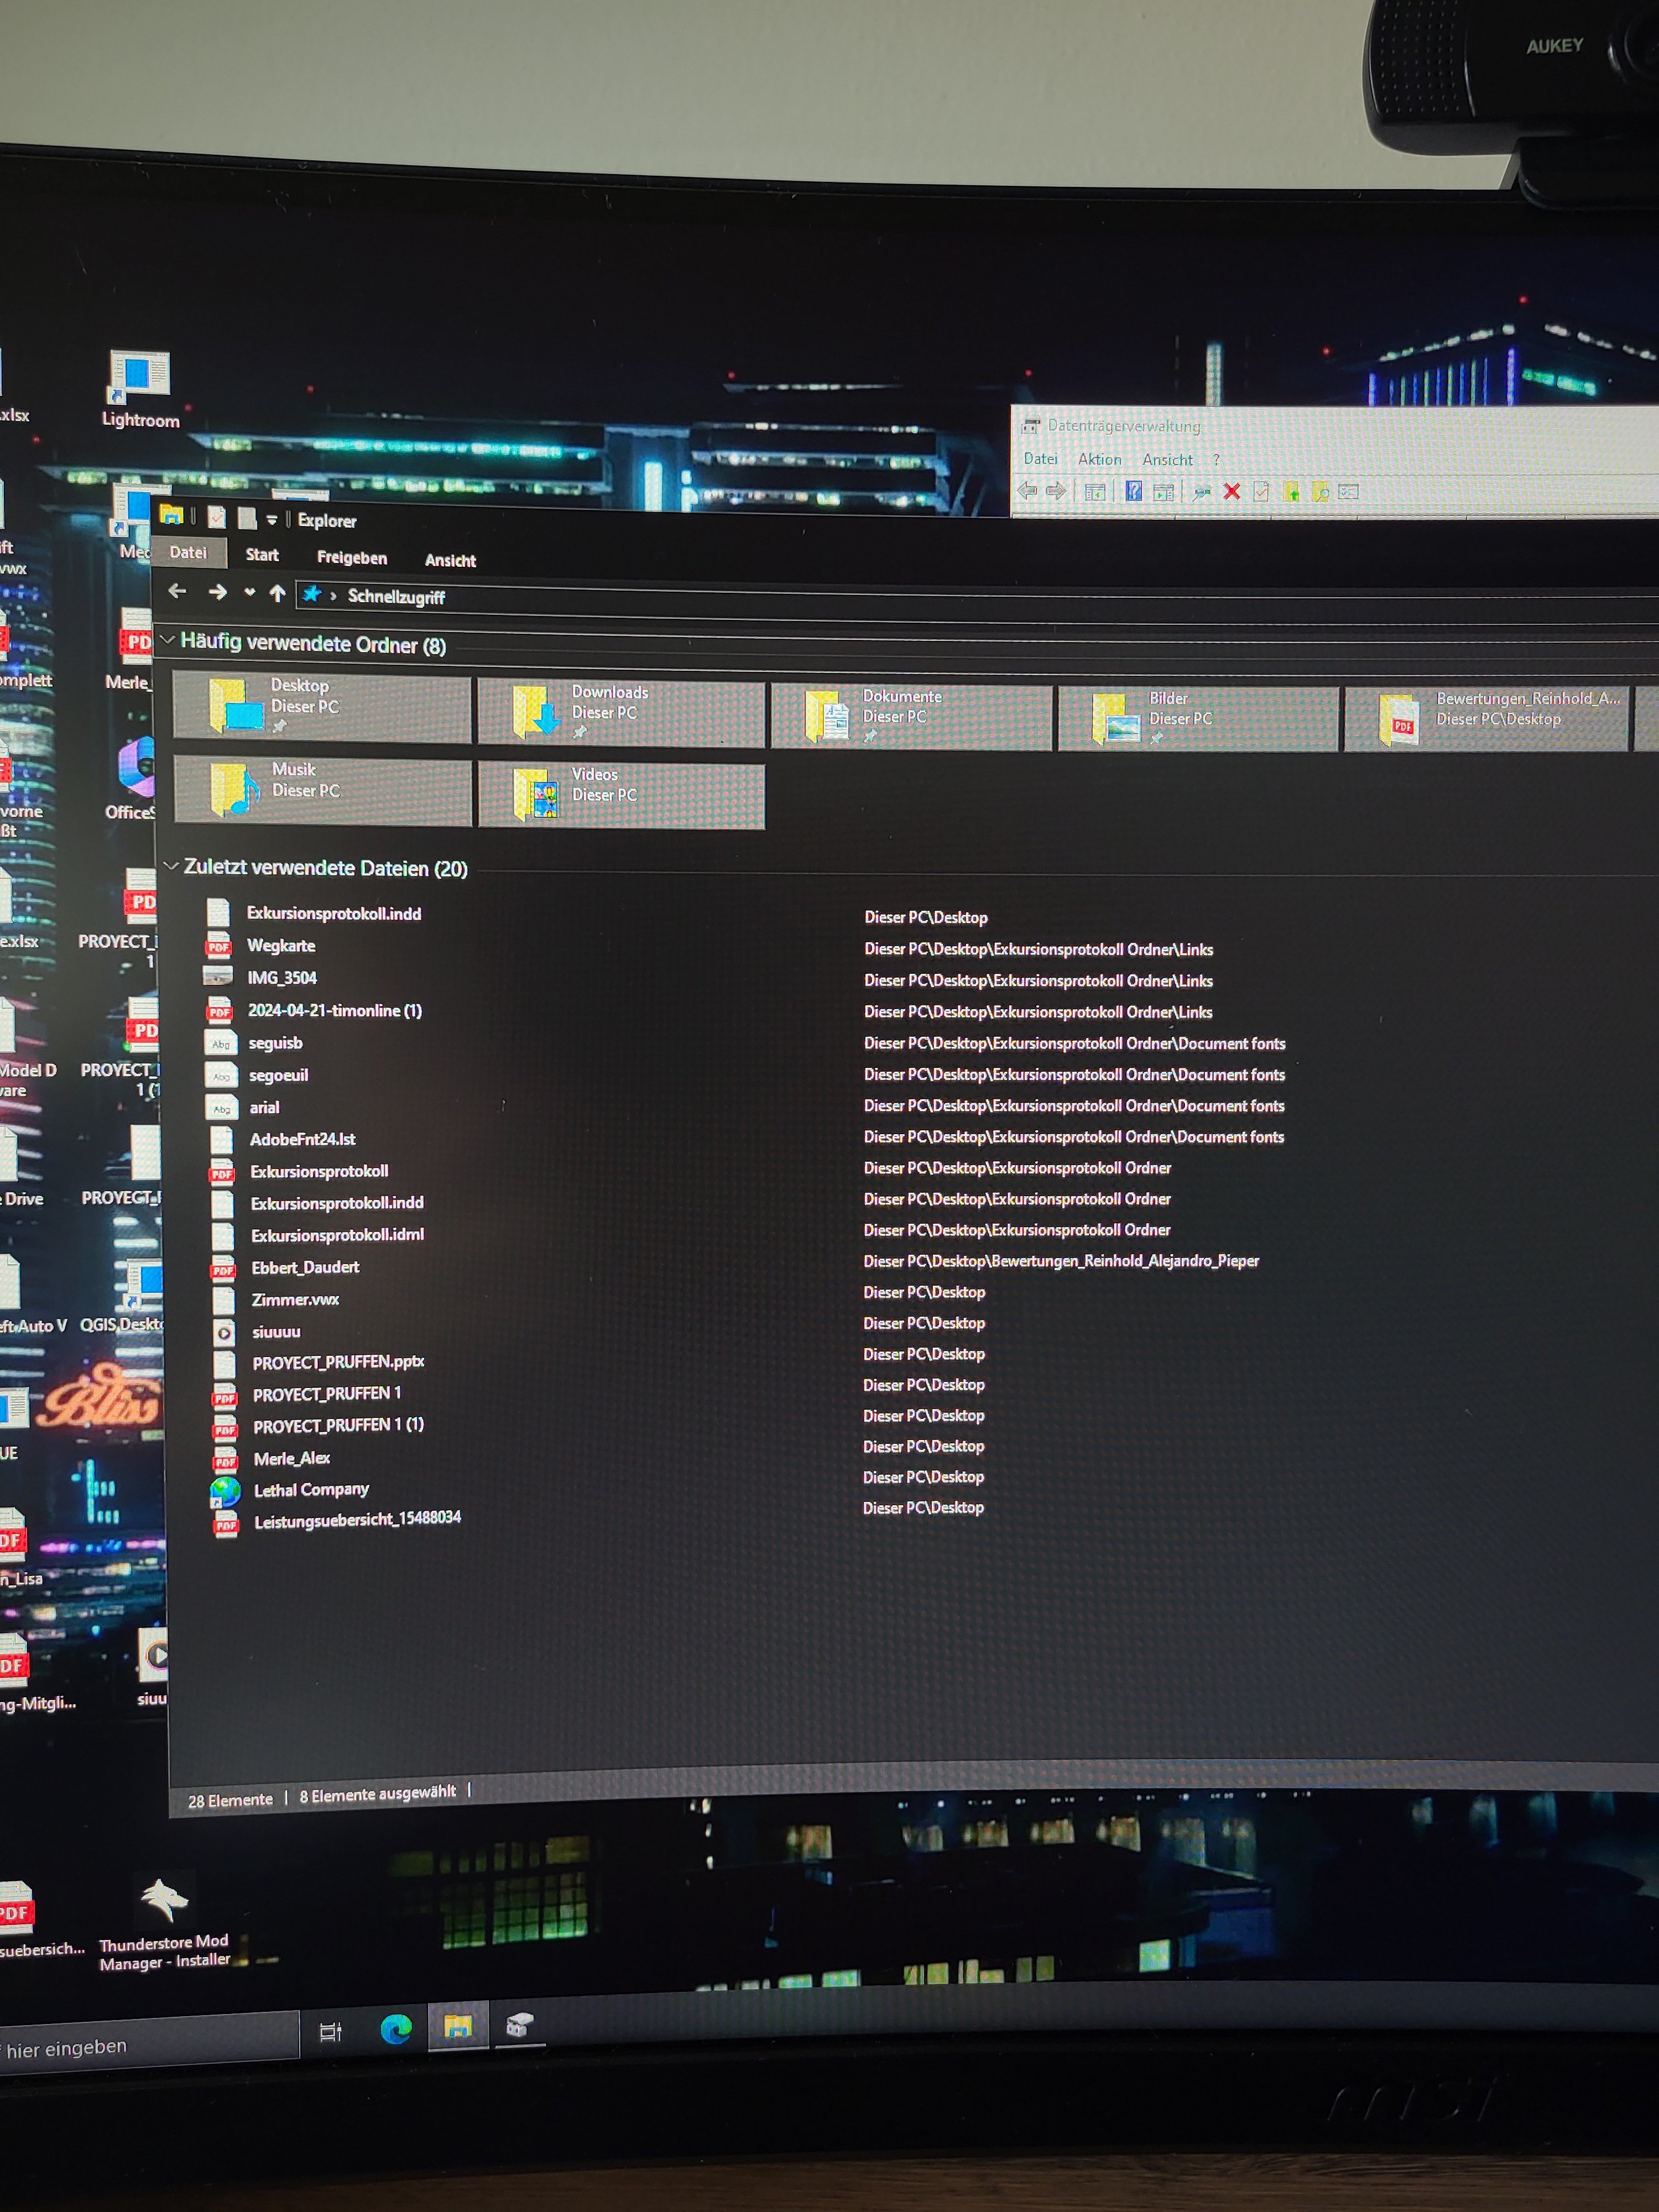Open the recent locations dropdown arrow

pos(249,592)
